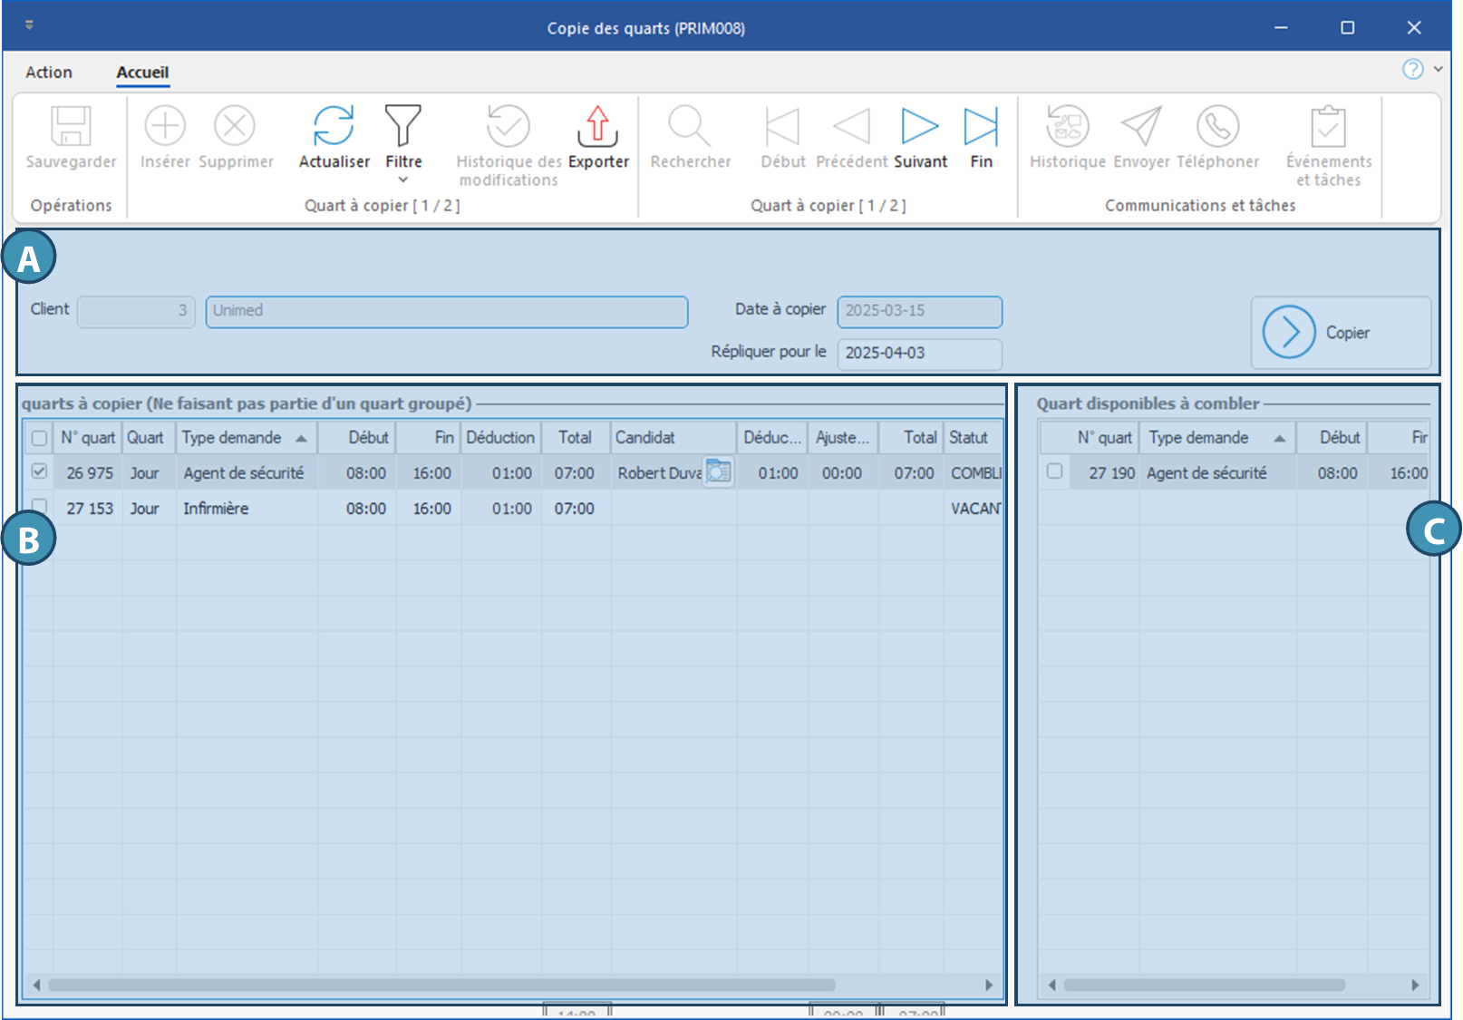Go to next shift with Suivant
This screenshot has width=1463, height=1020.
tap(919, 126)
